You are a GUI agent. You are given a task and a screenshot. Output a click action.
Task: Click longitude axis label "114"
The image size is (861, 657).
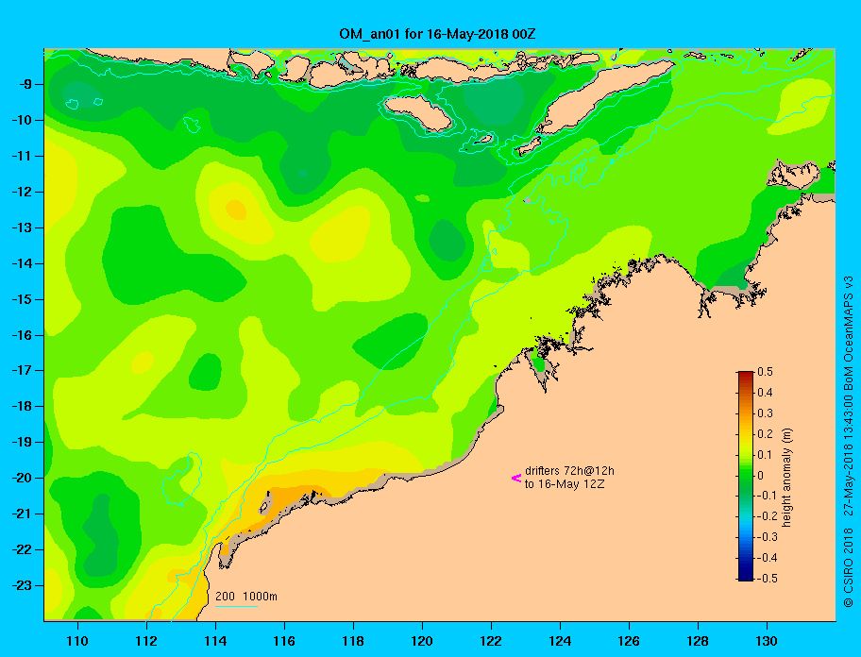click(x=215, y=641)
